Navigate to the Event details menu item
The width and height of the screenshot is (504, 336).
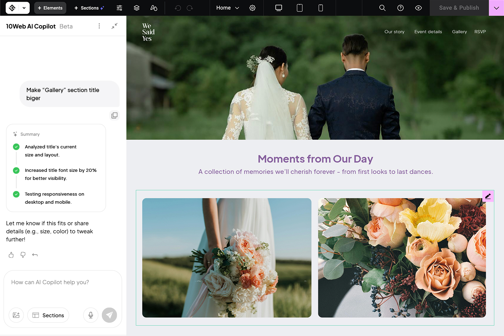428,31
